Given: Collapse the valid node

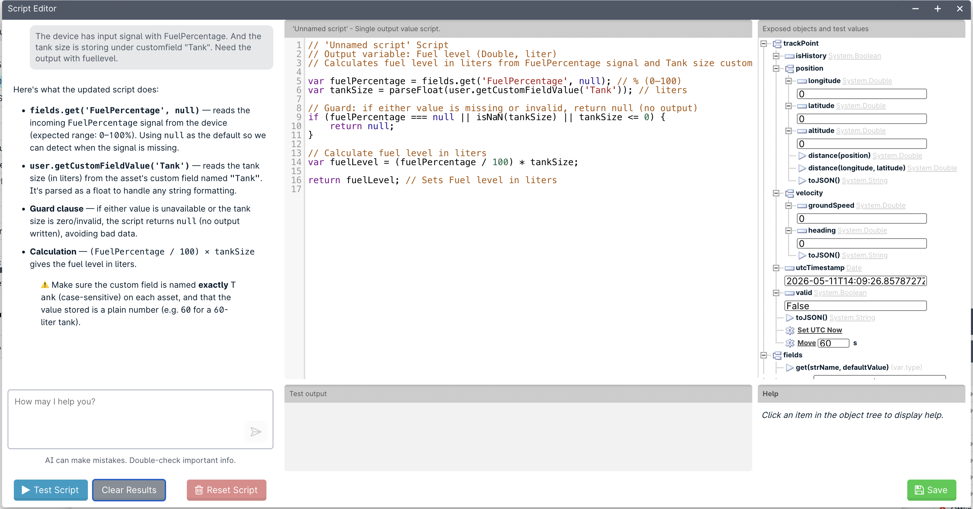Looking at the screenshot, I should (x=776, y=293).
